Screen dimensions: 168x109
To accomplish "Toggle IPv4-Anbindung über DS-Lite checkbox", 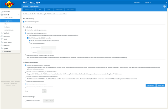I will coord(28,38).
